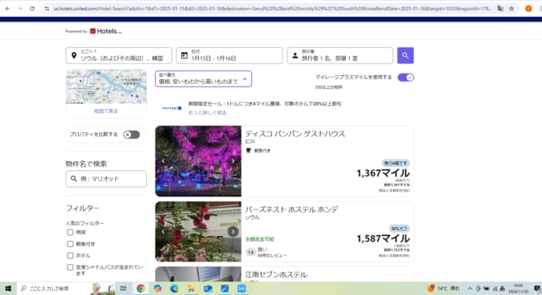This screenshot has height=295, width=542.
Task: Open Google Chrome in the taskbar
Action: 141,289
